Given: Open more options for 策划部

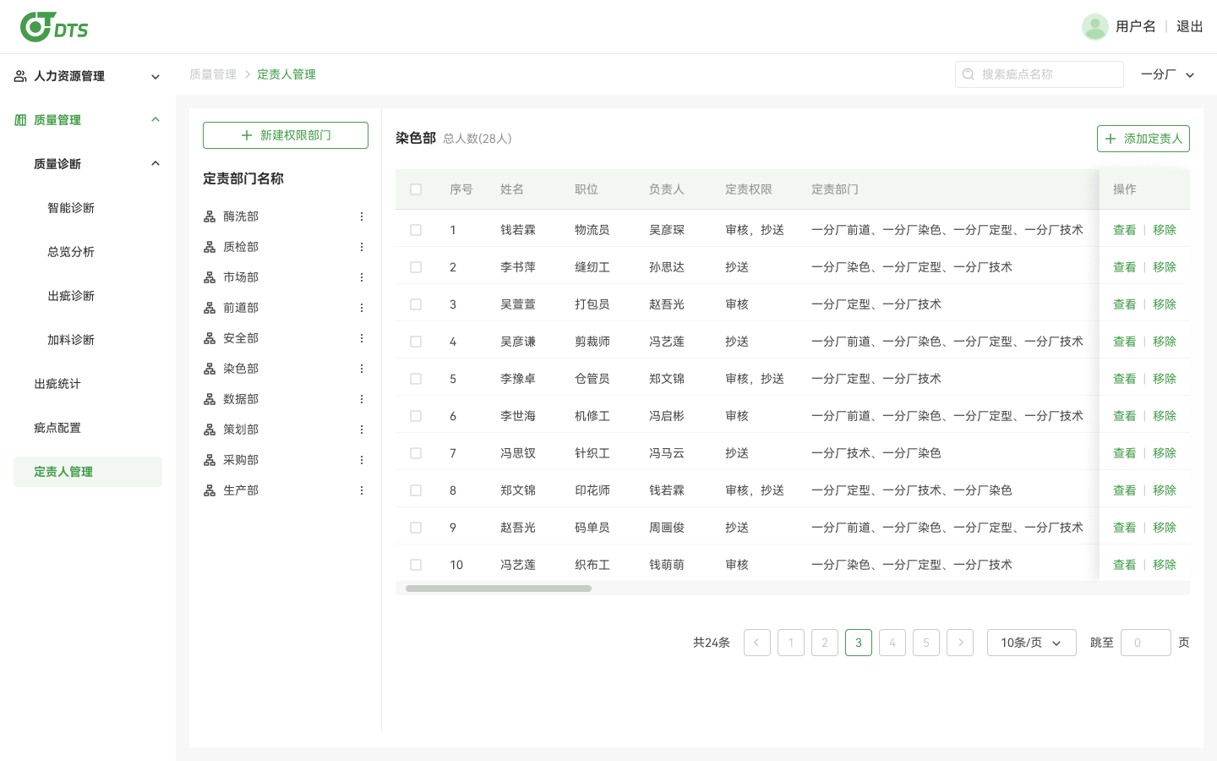Looking at the screenshot, I should [362, 430].
